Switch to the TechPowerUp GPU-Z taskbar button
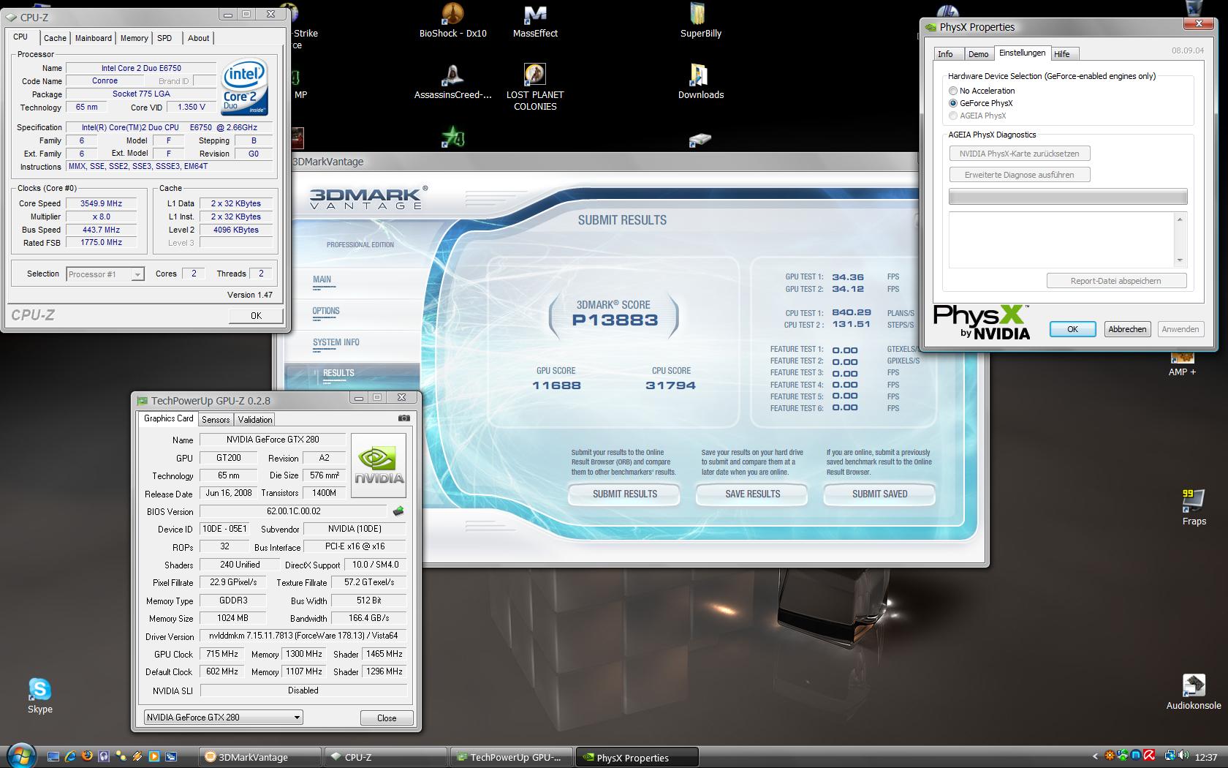1228x768 pixels. tap(511, 757)
